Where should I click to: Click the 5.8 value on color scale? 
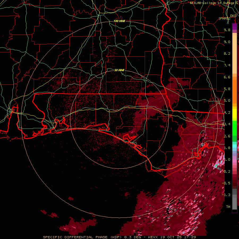(227, 89)
